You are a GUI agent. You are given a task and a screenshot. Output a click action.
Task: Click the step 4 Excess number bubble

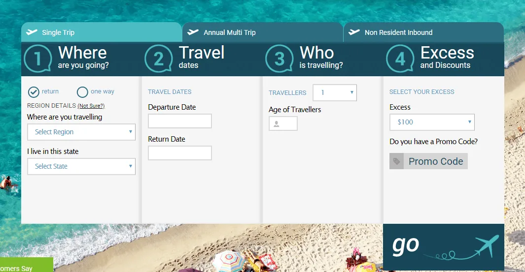400,59
